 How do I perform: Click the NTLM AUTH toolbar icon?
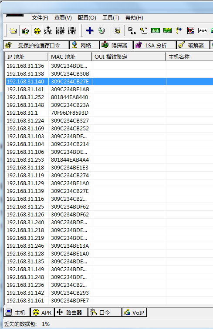point(48,30)
